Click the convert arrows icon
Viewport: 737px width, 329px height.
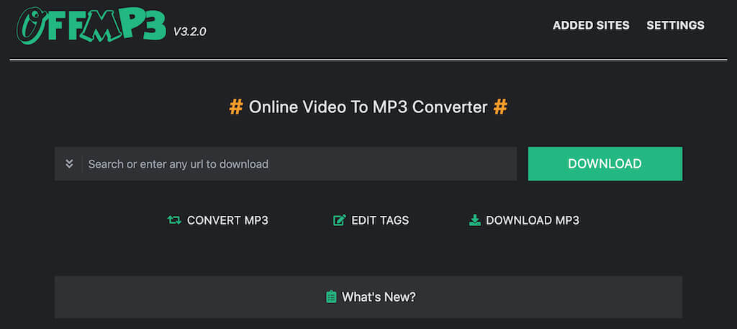click(x=174, y=220)
